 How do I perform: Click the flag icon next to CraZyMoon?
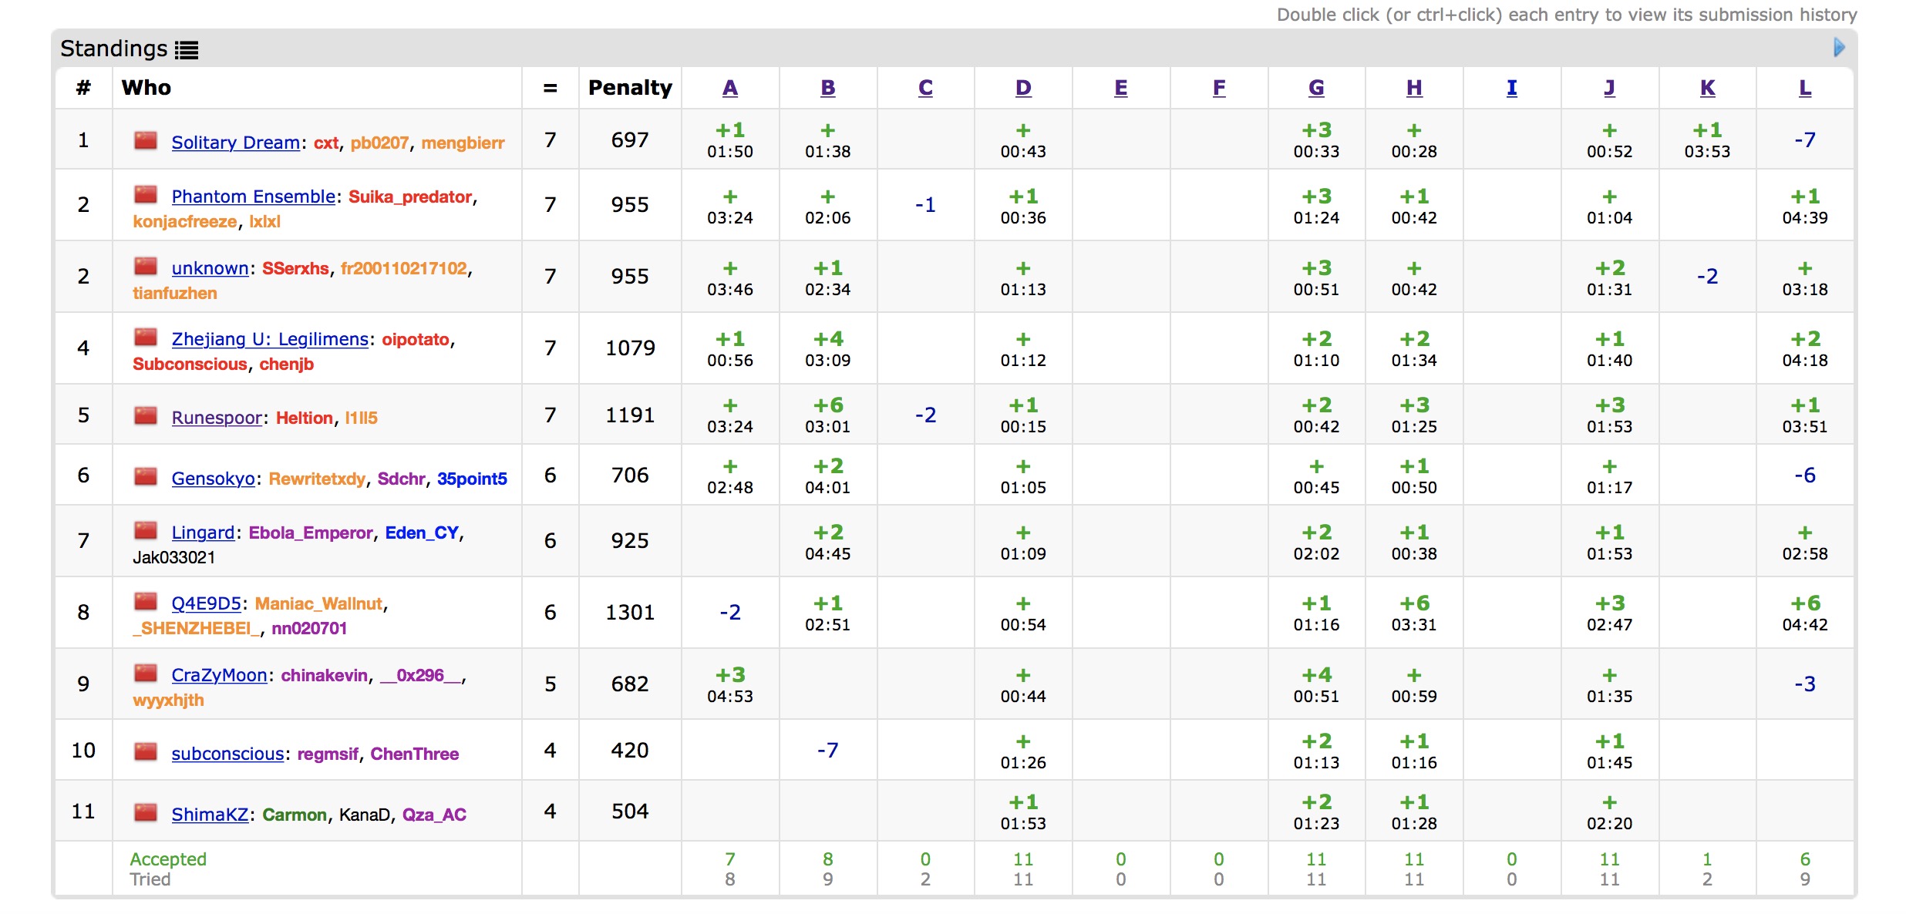click(x=146, y=673)
